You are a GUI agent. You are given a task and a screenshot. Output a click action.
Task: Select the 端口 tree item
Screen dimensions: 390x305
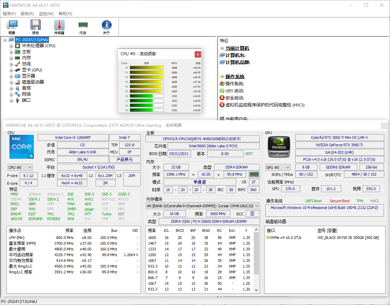26,100
